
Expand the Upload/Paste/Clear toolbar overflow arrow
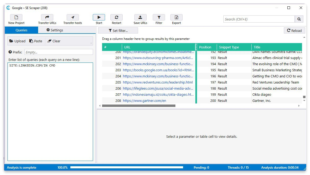click(x=91, y=43)
